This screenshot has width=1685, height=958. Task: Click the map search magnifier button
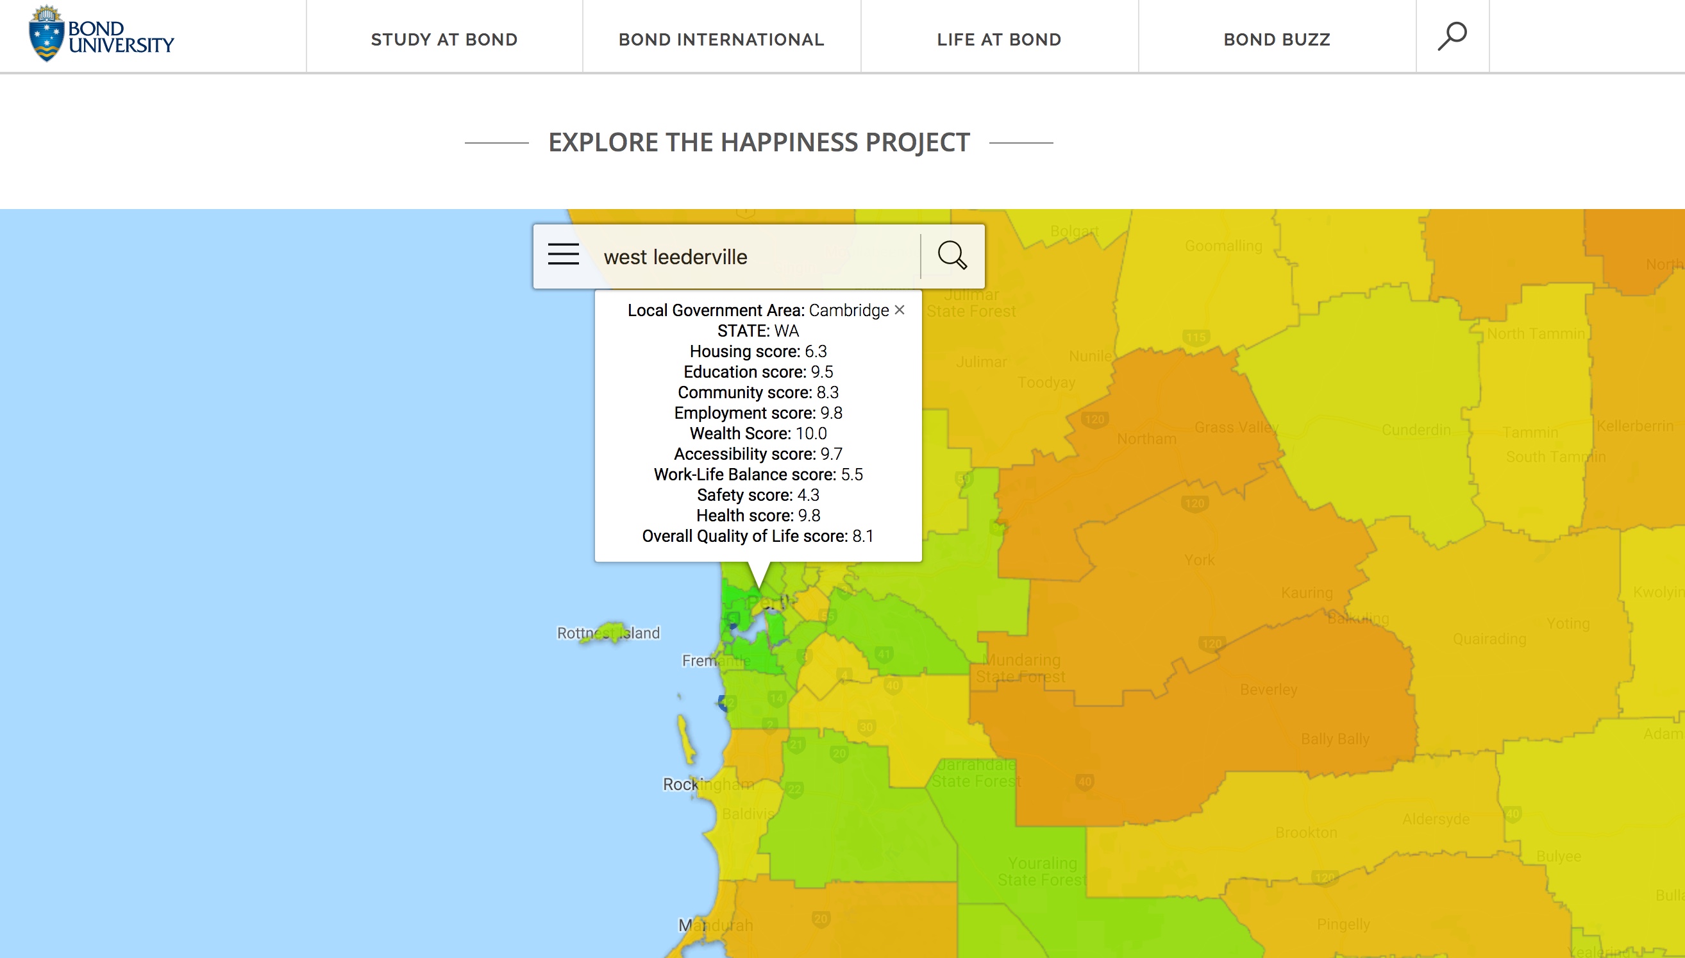pyautogui.click(x=951, y=255)
